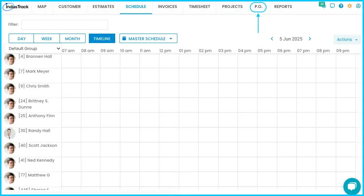The width and height of the screenshot is (364, 196).
Task: Click Randy Hall's 01 pm timeline slot
Action: tap(189, 135)
